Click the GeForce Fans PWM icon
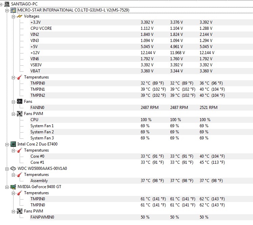 click(20, 211)
